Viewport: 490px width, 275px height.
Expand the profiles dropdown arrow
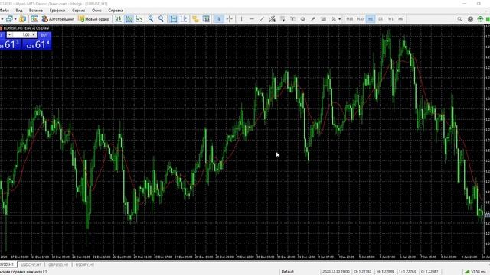15,19
